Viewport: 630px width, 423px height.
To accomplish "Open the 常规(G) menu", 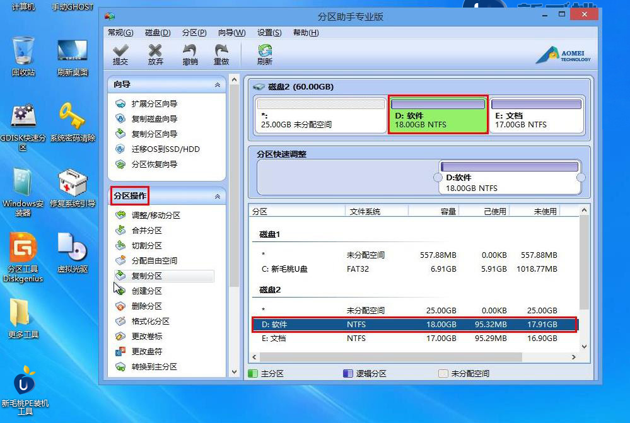I will (120, 33).
